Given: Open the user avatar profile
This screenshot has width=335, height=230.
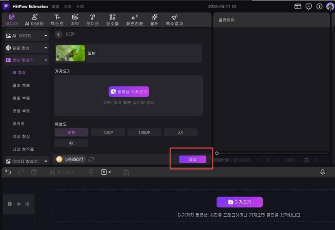Looking at the screenshot, I should pos(330,7).
